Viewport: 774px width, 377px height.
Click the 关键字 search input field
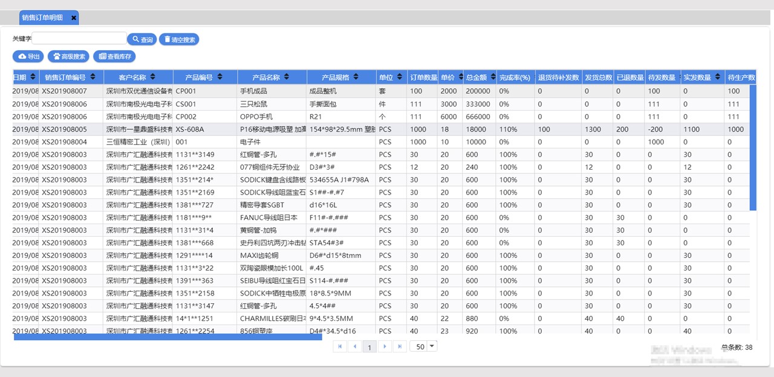click(x=79, y=39)
